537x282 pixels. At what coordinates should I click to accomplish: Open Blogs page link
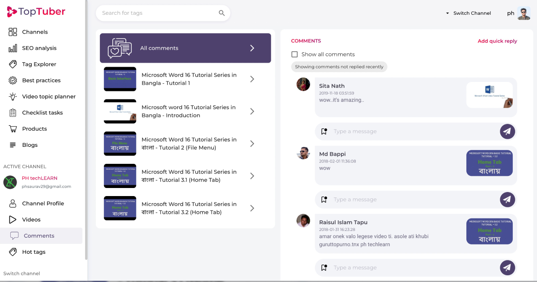click(30, 145)
